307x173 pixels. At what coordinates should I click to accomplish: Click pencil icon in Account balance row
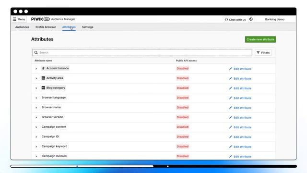pos(230,69)
